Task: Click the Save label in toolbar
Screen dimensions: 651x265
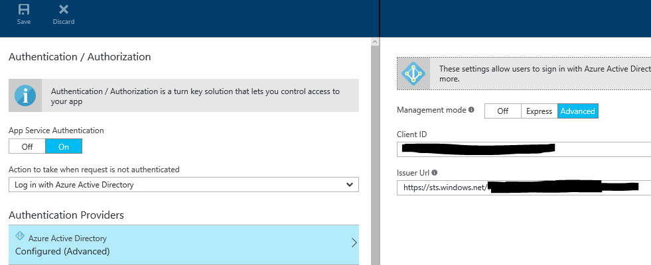Action: pos(24,22)
